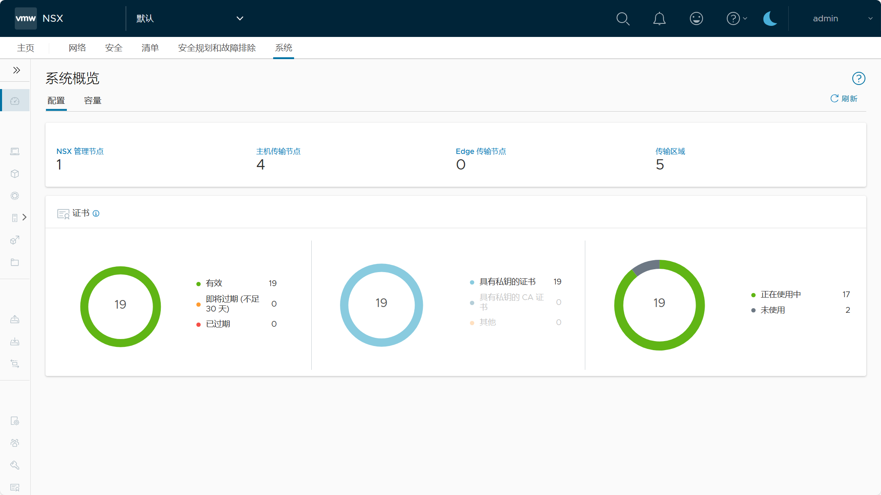Open the 传输区域 link
Viewport: 881px width, 495px height.
point(670,151)
